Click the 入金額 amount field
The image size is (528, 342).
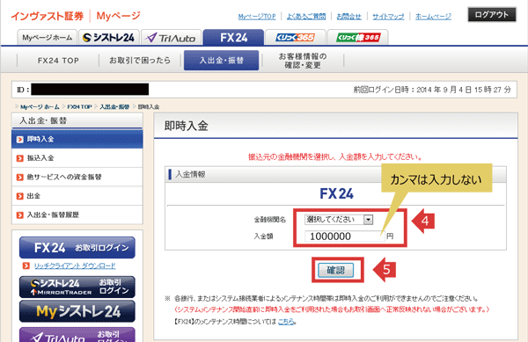pyautogui.click(x=344, y=236)
